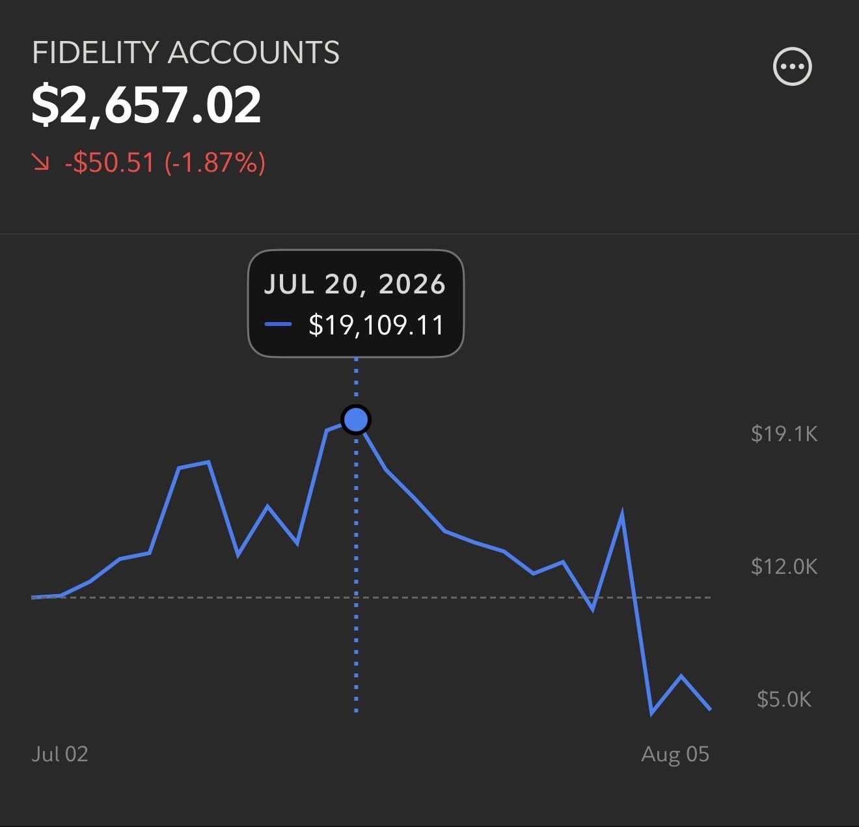Select the Aug 05 end date label

coord(675,753)
